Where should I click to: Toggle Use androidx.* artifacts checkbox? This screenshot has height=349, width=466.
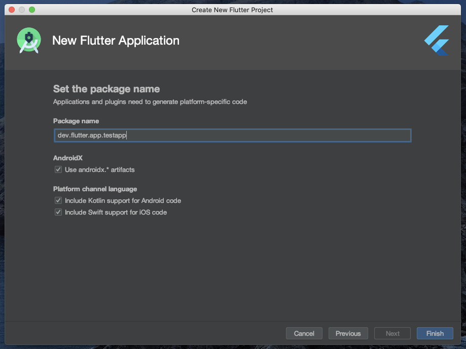tap(58, 169)
